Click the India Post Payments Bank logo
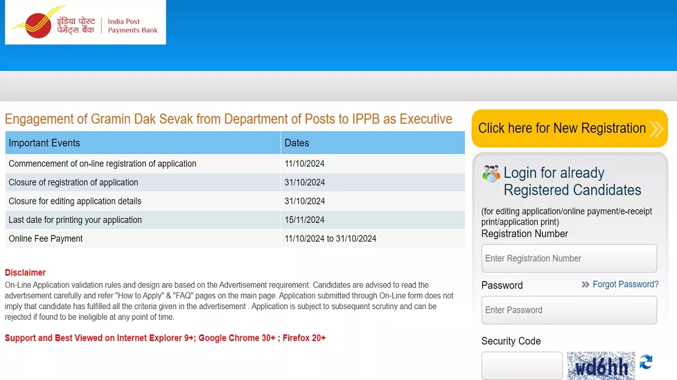Viewport: 677px width, 380px height. [x=85, y=22]
